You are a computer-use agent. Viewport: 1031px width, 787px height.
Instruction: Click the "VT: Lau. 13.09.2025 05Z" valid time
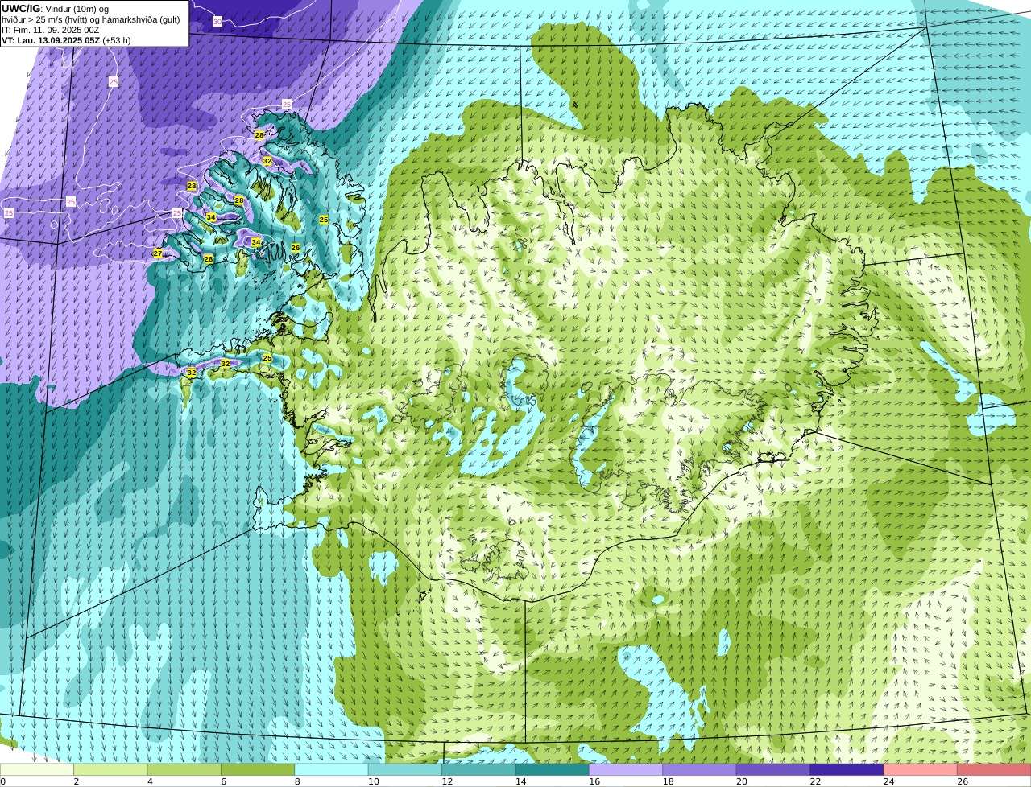tap(51, 40)
